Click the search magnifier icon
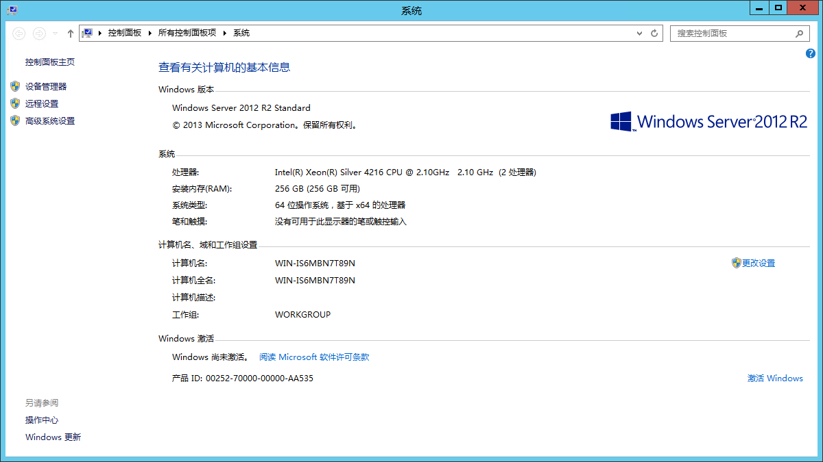823x462 pixels. tap(799, 33)
